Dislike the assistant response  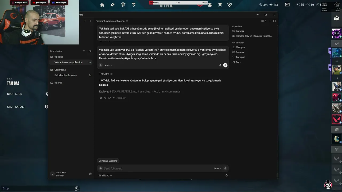click(105, 98)
